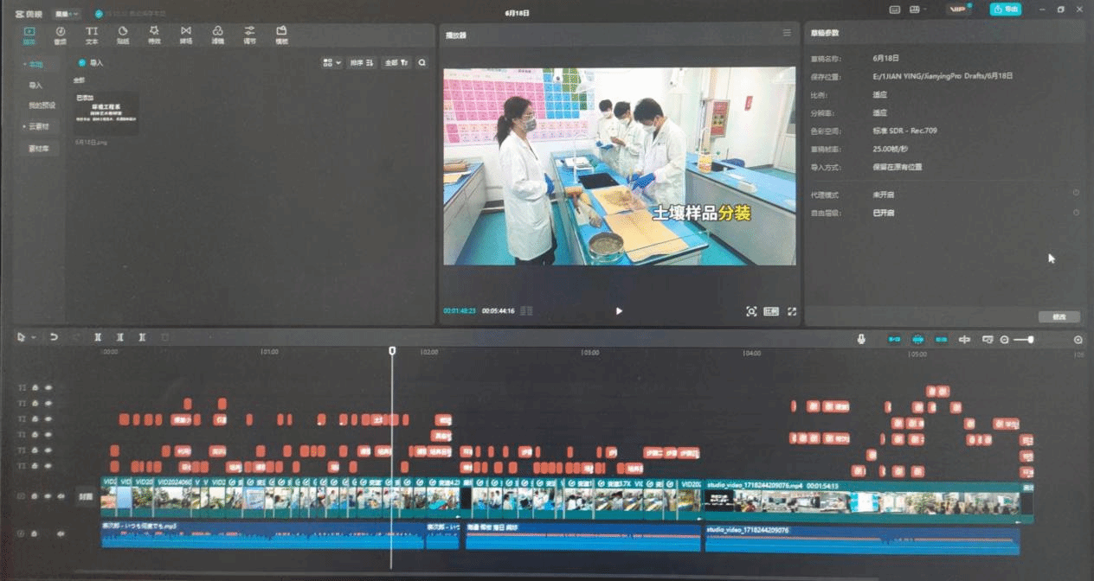1094x581 pixels.
Task: Click the undo arrow in timeline toolbar
Action: [54, 337]
